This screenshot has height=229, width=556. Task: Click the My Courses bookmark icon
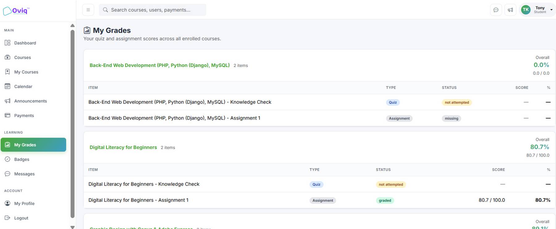[7, 72]
